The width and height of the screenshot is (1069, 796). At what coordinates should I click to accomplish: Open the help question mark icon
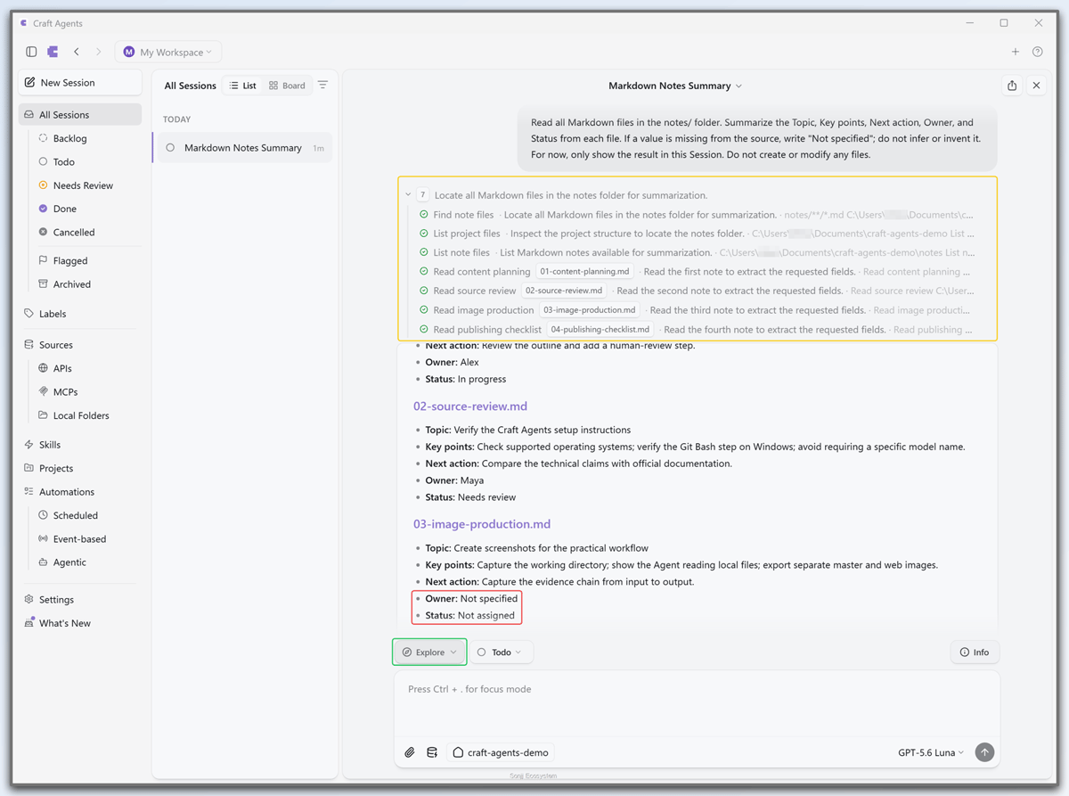pyautogui.click(x=1037, y=52)
